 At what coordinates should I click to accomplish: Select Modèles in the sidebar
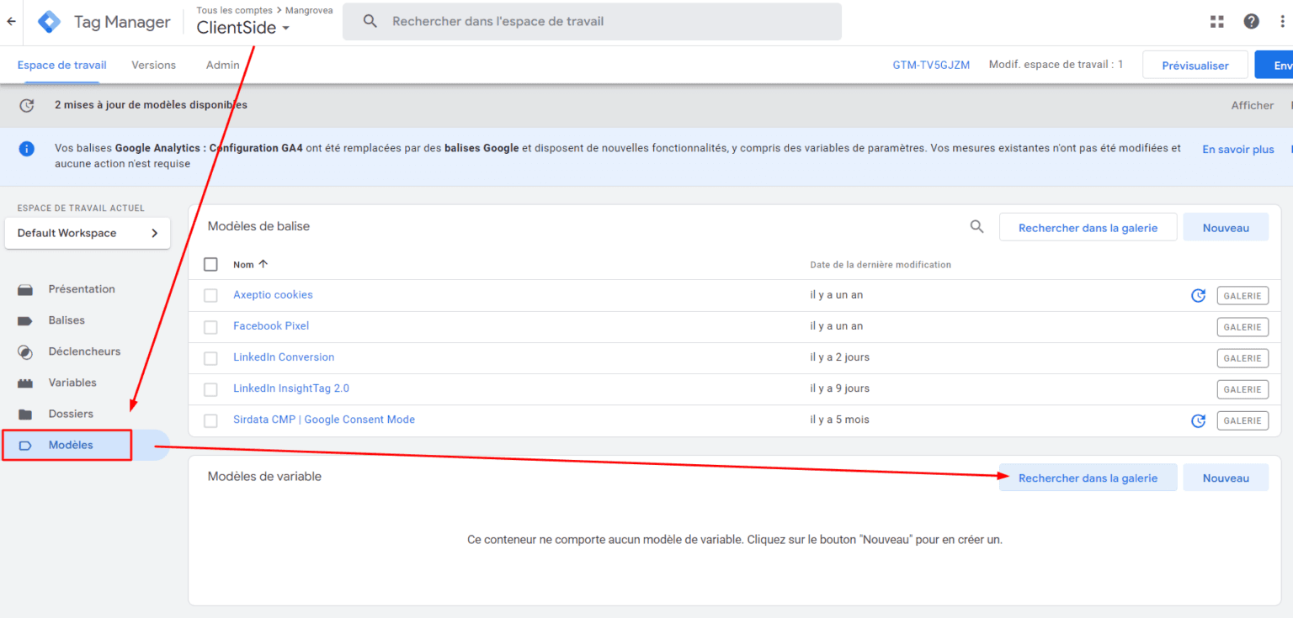pyautogui.click(x=71, y=445)
